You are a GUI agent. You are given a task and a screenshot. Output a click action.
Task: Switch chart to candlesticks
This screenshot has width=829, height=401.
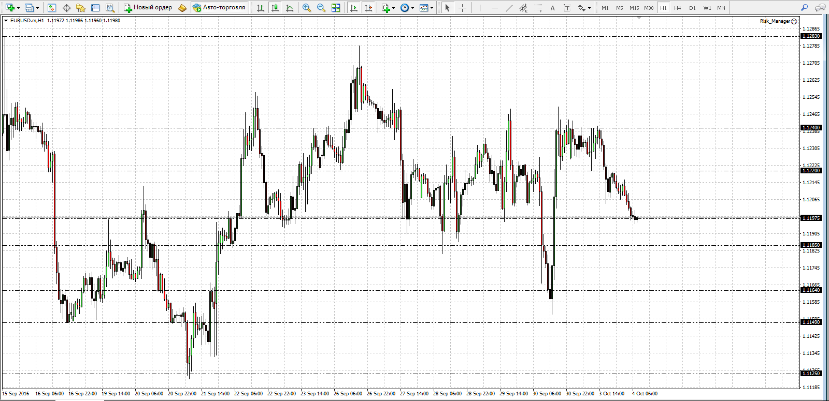tap(275, 8)
